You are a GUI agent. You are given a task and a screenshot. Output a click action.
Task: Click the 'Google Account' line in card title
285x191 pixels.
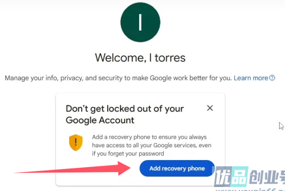[100, 120]
